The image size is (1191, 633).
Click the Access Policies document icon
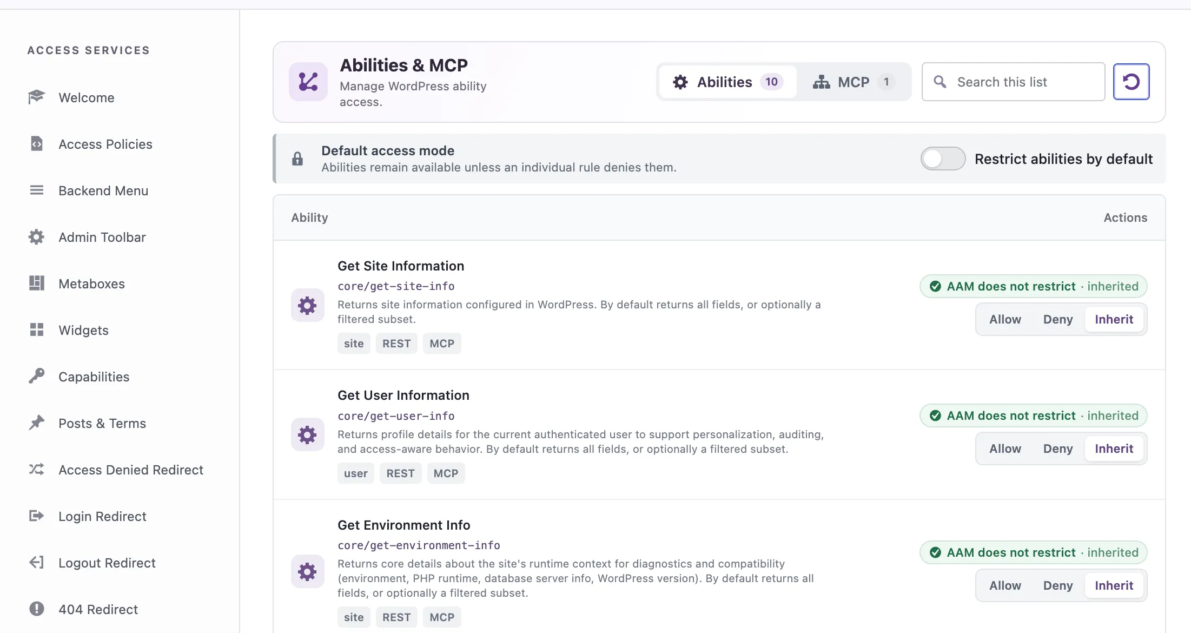[36, 143]
